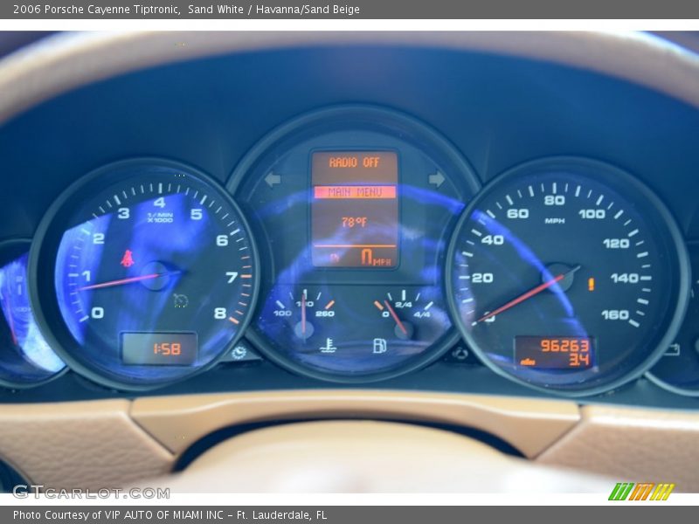
Task: Click the 78°F outside temperature reading
Action: point(355,222)
